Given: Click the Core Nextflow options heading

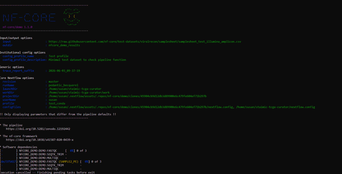Looking at the screenshot, I should coord(17,78).
